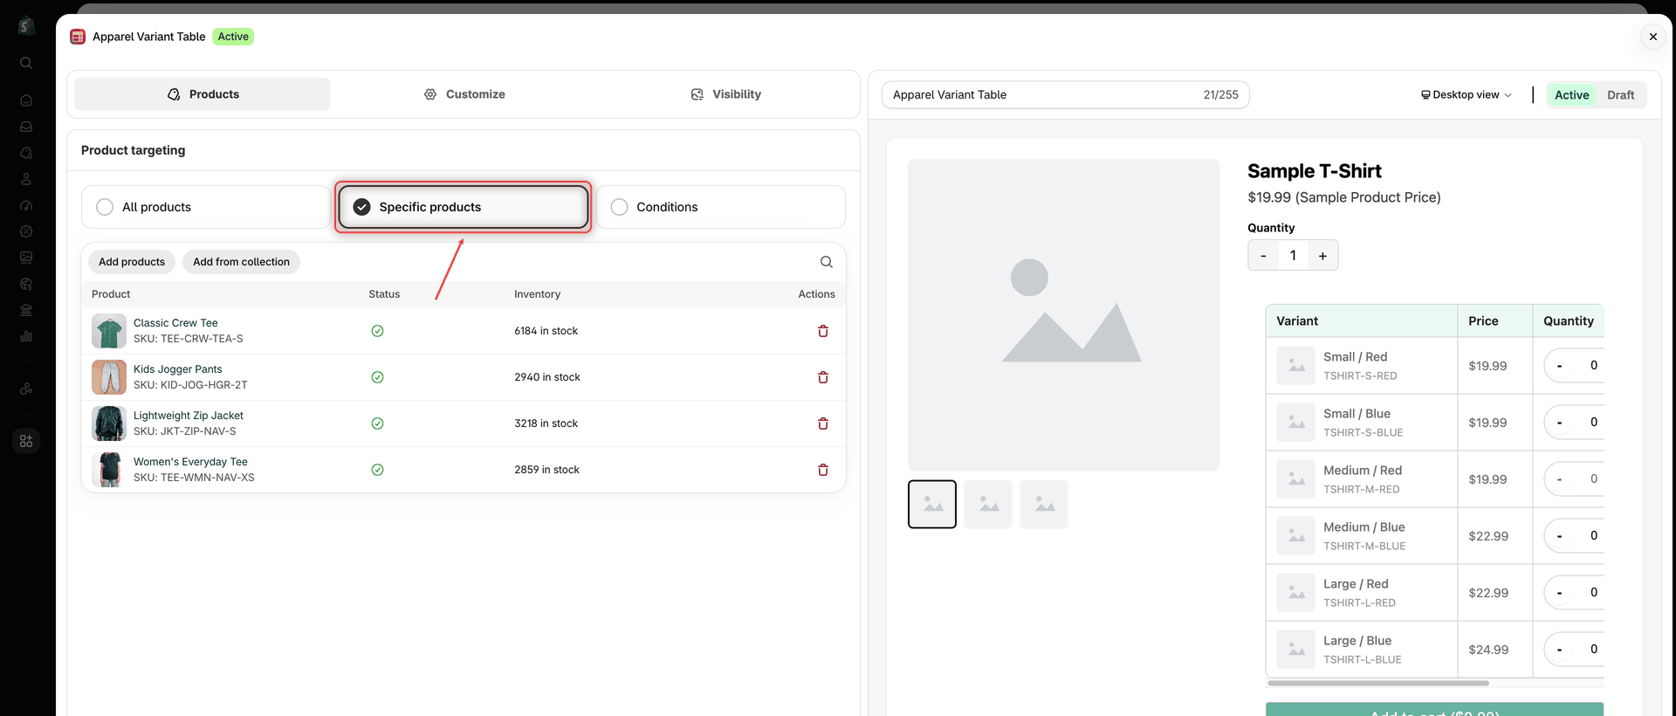Viewport: 1676px width, 716px height.
Task: Switch to Customize tab
Action: [464, 94]
